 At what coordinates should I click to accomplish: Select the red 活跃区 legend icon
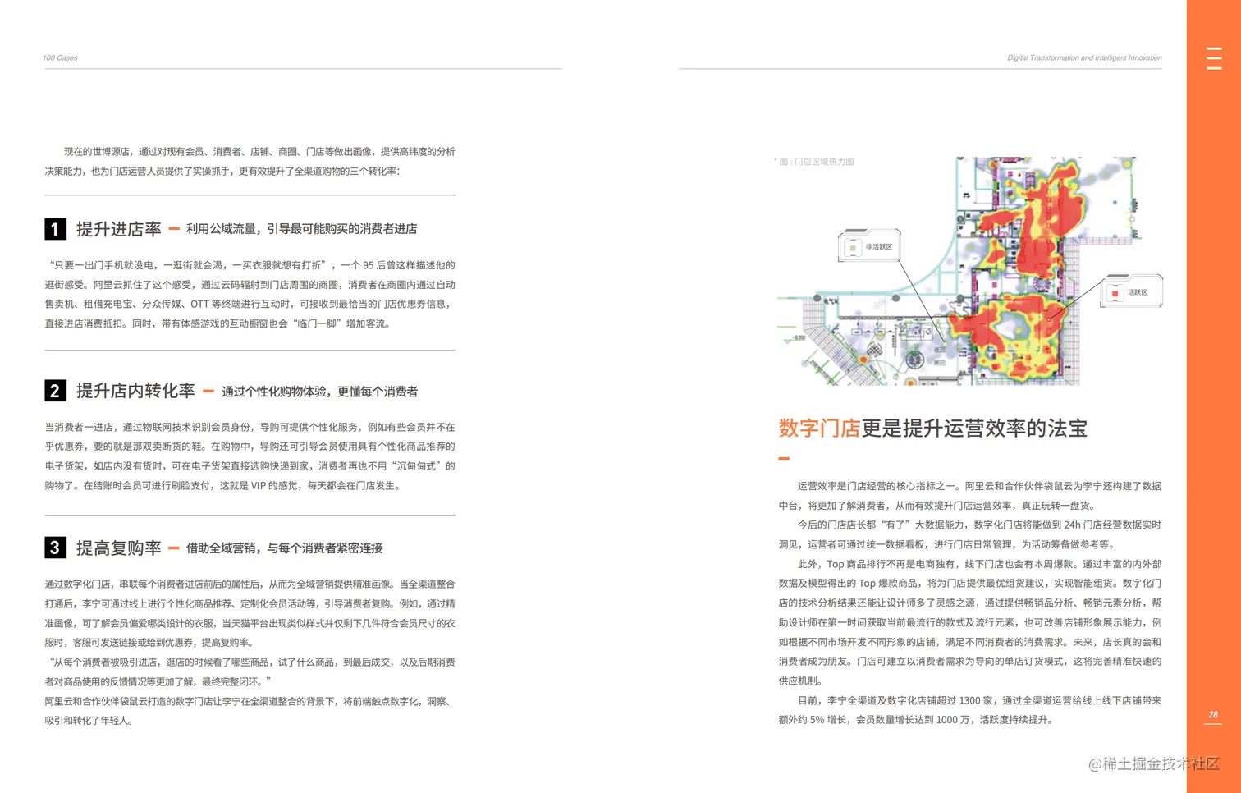tap(1115, 291)
